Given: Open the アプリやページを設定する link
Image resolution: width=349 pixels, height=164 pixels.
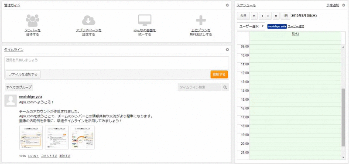Looking at the screenshot, I should [89, 32].
